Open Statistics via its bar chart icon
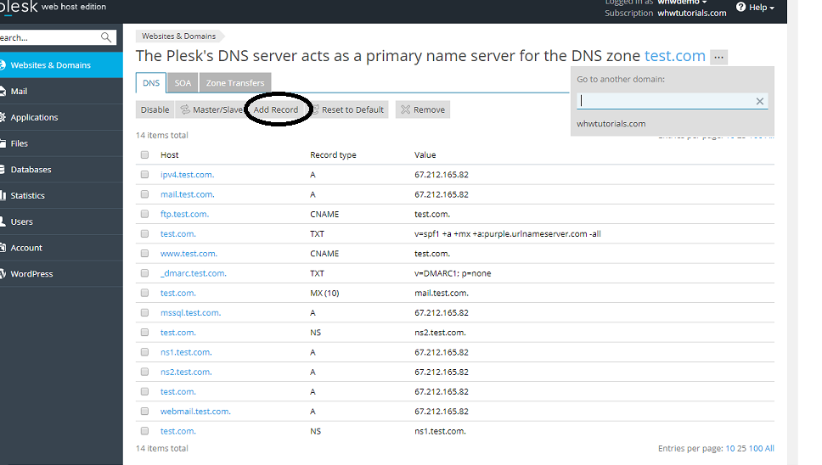 coord(3,195)
